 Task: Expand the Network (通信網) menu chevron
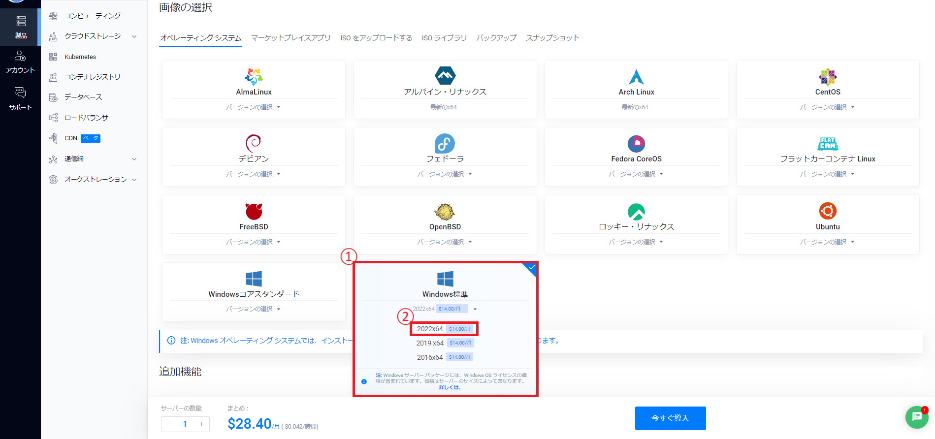coord(134,159)
